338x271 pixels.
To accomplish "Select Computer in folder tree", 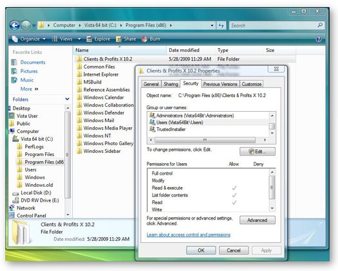I will [28, 131].
